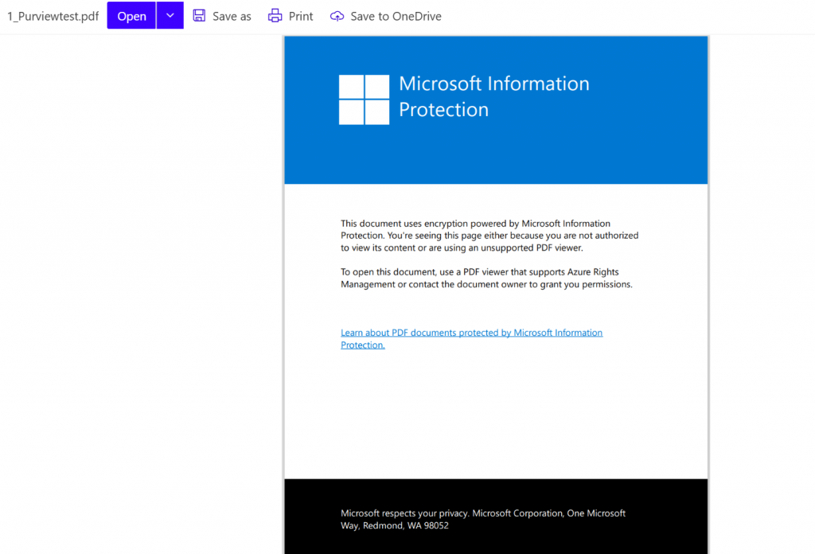Screen dimensions: 815x554
Task: Click the Save as floppy disk icon
Action: pos(199,16)
